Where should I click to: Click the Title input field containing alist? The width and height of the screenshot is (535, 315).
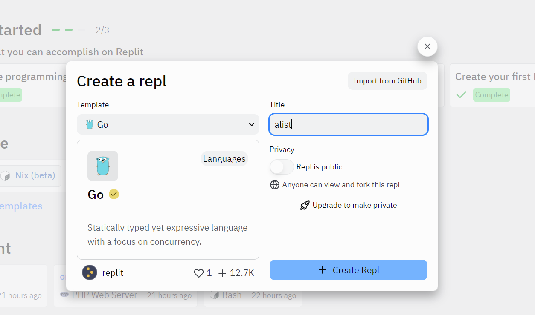(x=349, y=124)
